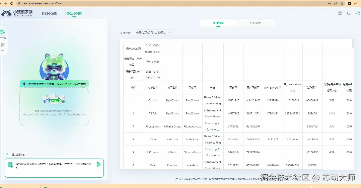361x188 pixels.
Task: Click the attached xlsx file chip name
Action: (17, 155)
